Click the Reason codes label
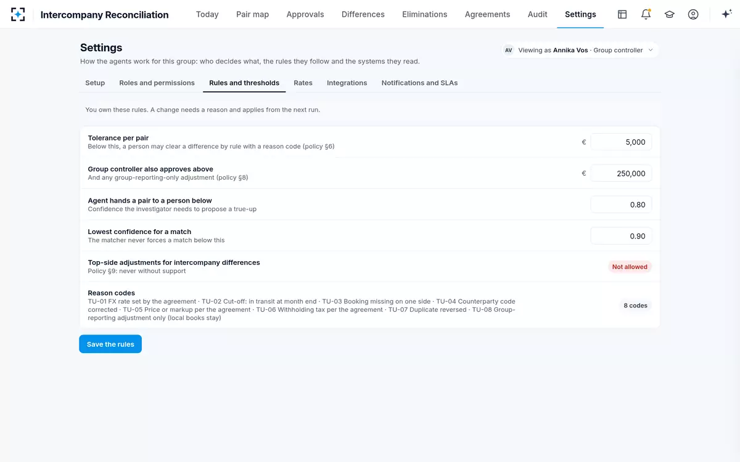Screen dimensions: 740x462 (112, 293)
